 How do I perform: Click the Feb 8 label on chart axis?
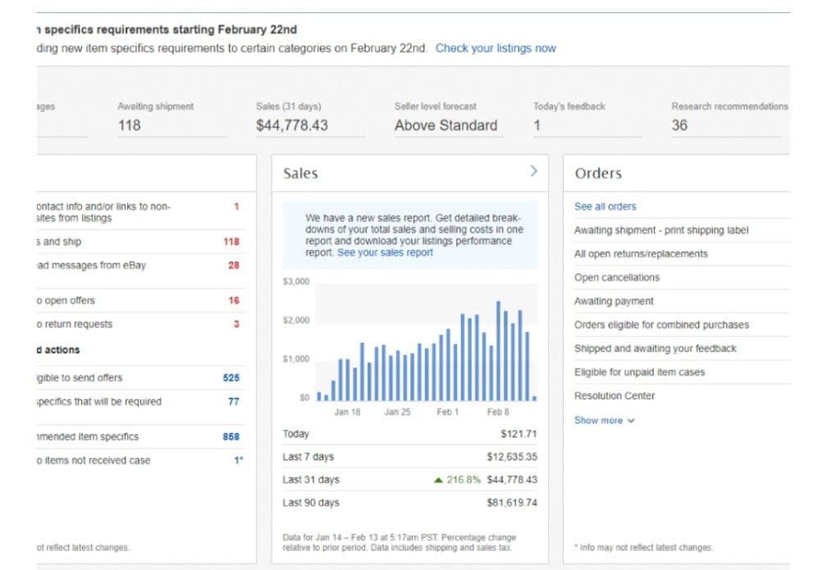point(498,413)
